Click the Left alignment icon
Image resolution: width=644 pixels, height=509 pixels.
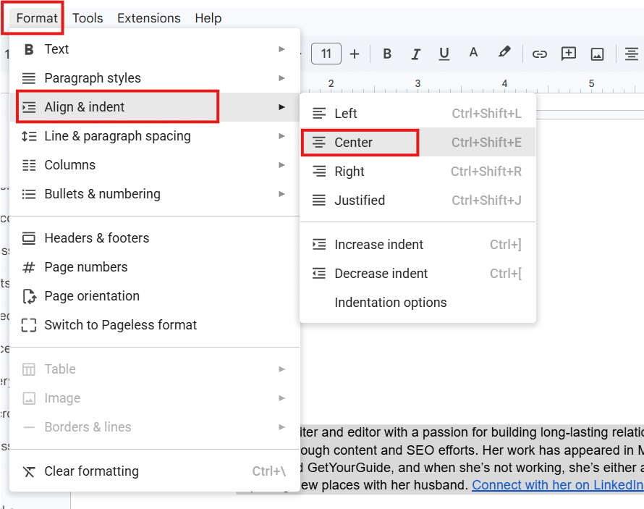[x=318, y=114]
